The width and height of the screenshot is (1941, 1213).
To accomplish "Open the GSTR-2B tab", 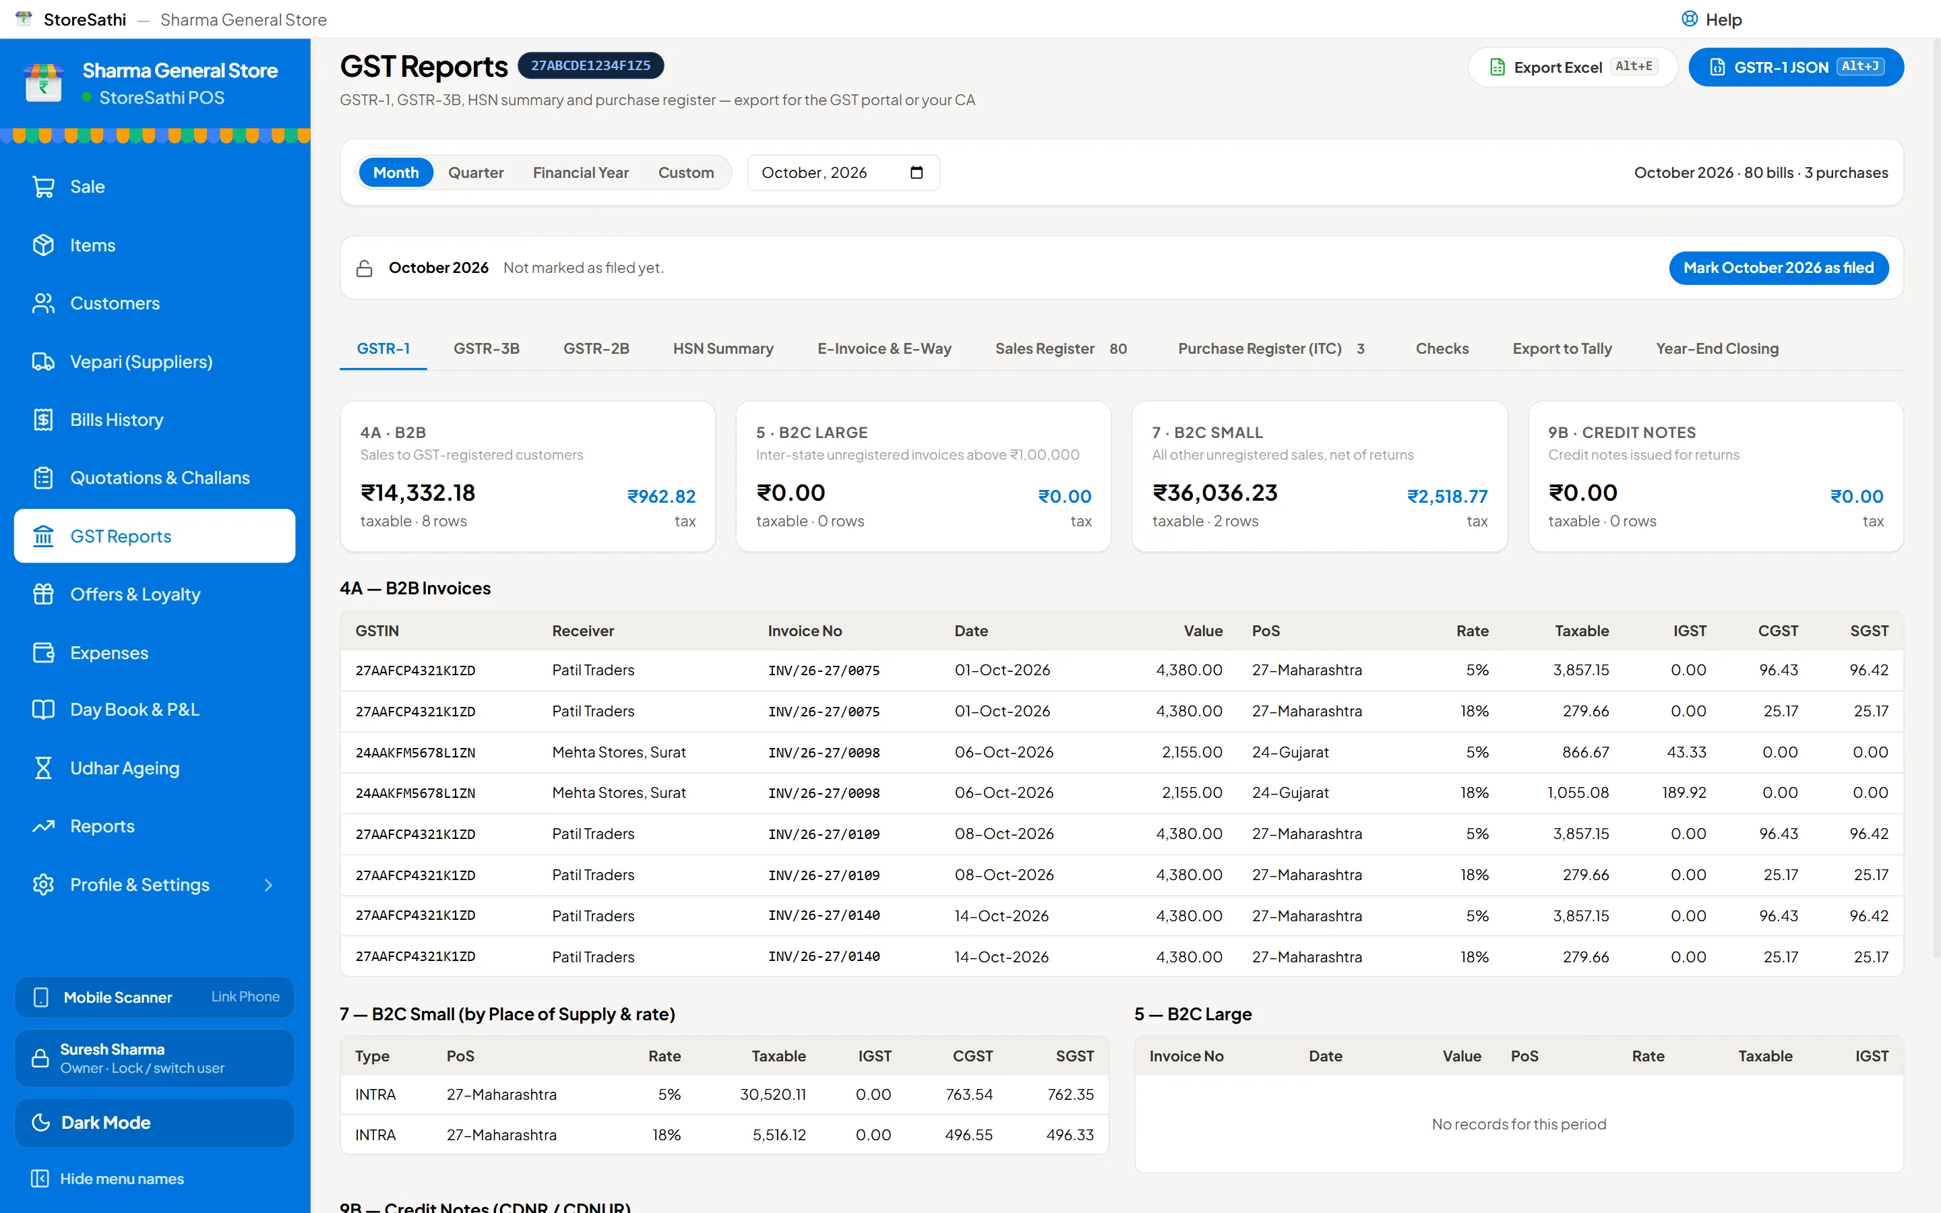I will (596, 349).
